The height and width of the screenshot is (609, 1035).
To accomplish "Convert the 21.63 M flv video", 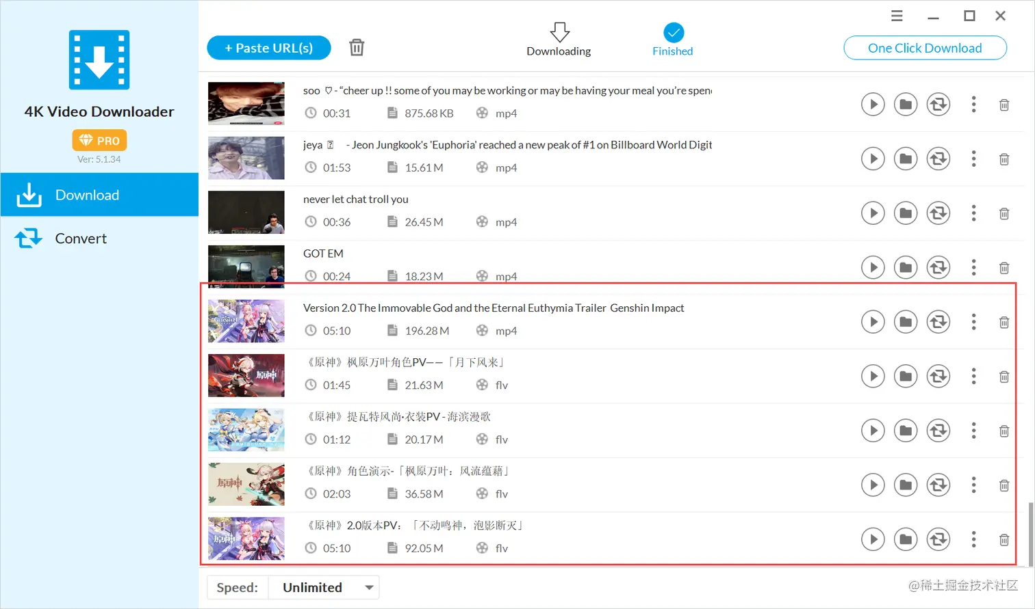I will pyautogui.click(x=938, y=376).
